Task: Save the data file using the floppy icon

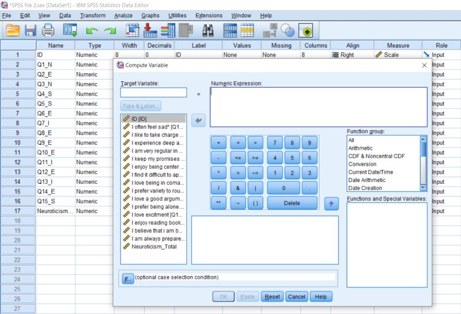Action: pyautogui.click(x=31, y=31)
